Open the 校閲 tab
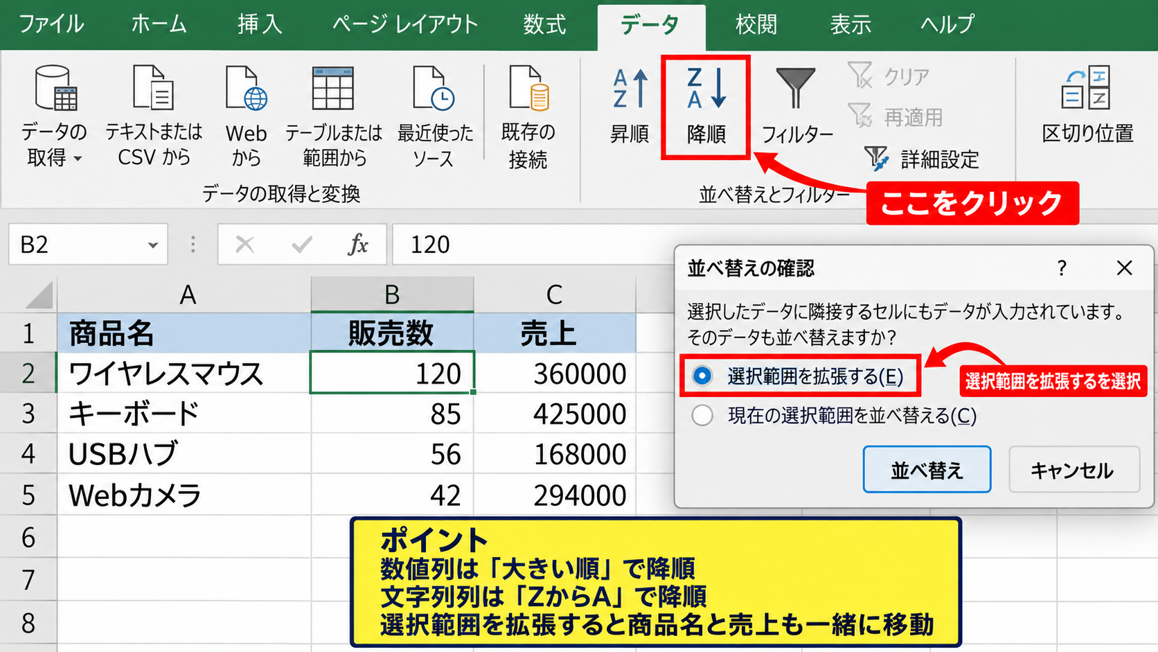 pyautogui.click(x=756, y=24)
